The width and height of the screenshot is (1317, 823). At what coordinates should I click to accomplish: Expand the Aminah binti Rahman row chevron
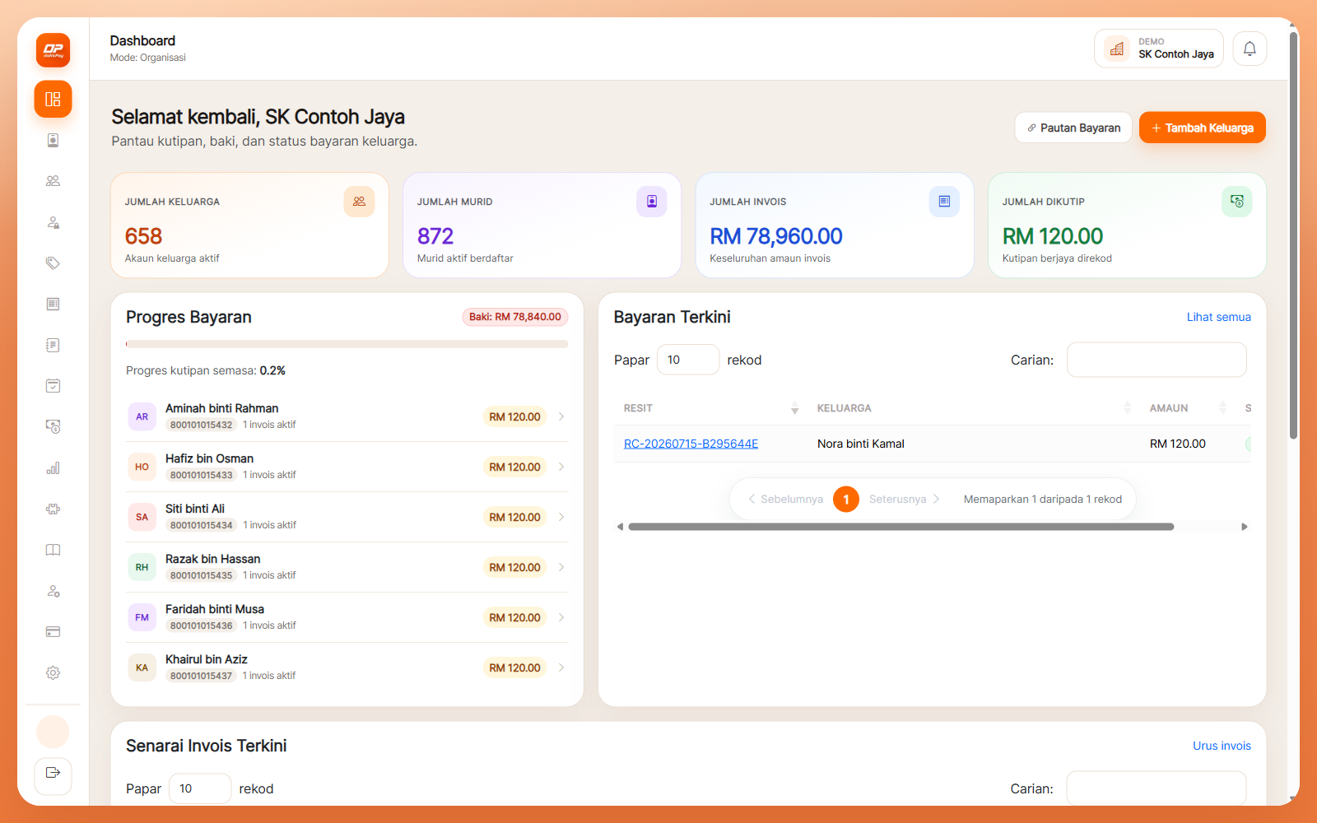561,416
